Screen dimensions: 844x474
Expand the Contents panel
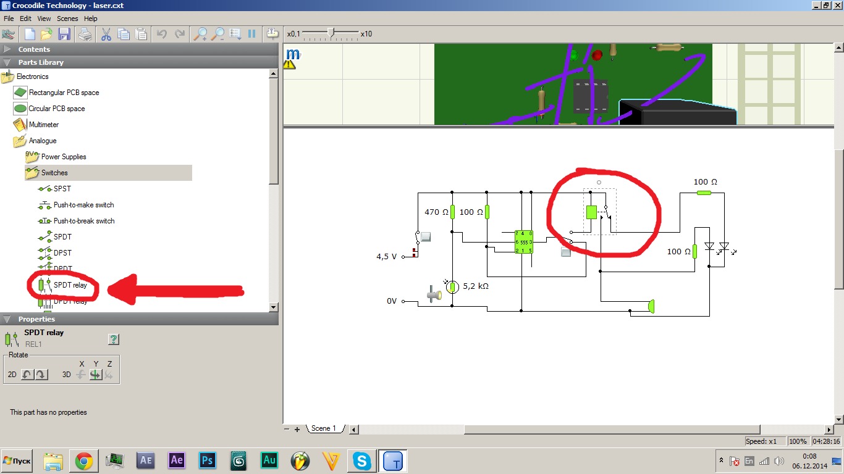pyautogui.click(x=7, y=49)
